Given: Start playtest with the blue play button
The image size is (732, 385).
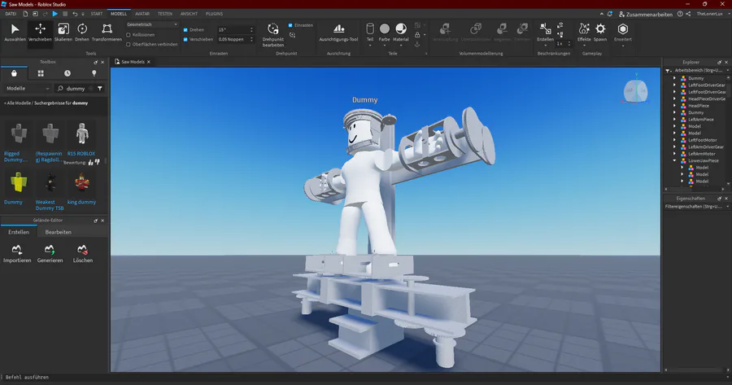Looking at the screenshot, I should coord(55,14).
